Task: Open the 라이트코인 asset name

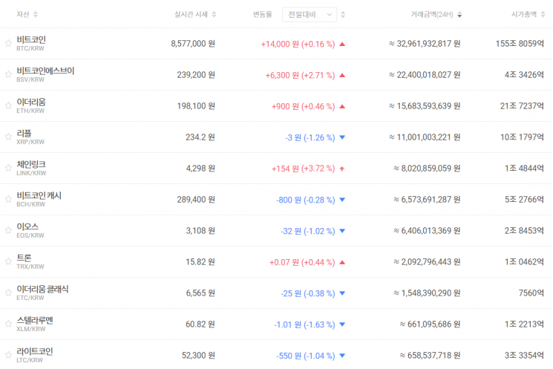Action: point(35,351)
